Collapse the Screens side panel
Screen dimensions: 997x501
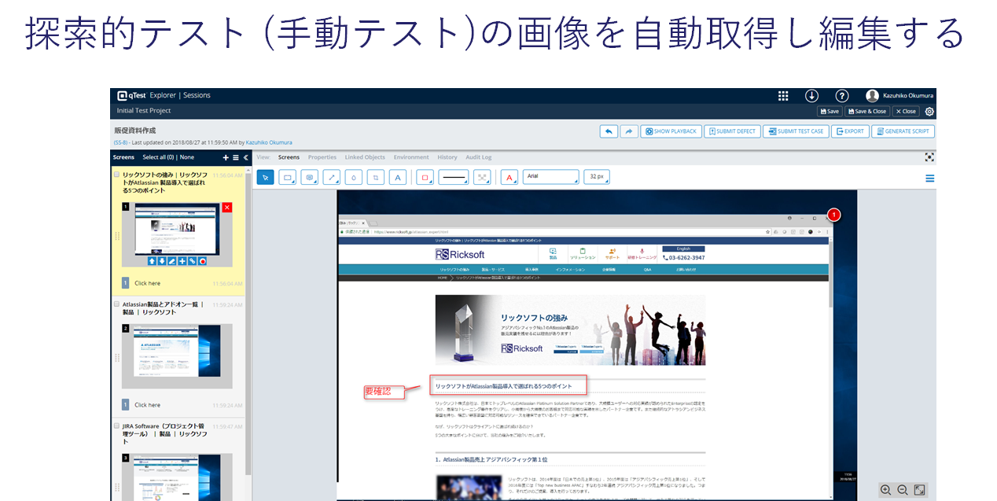(x=245, y=157)
